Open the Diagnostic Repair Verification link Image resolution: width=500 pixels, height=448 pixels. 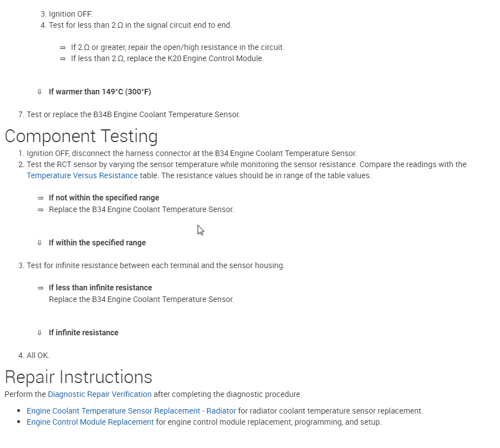(99, 394)
